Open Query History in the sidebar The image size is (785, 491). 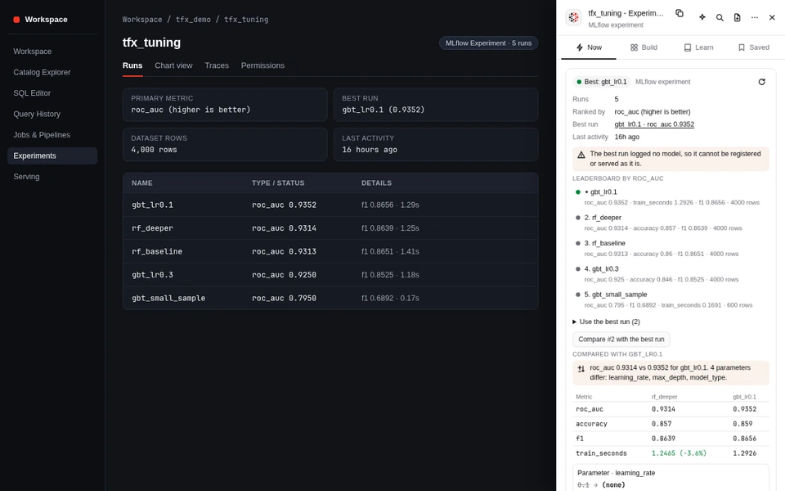tap(52, 115)
